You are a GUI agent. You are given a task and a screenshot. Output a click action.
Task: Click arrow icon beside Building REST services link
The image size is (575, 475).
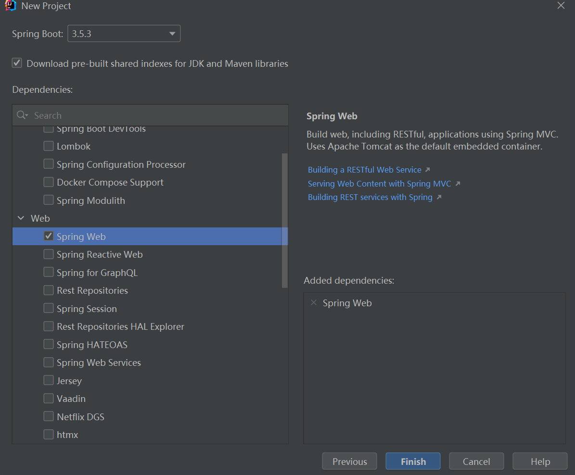coord(439,197)
